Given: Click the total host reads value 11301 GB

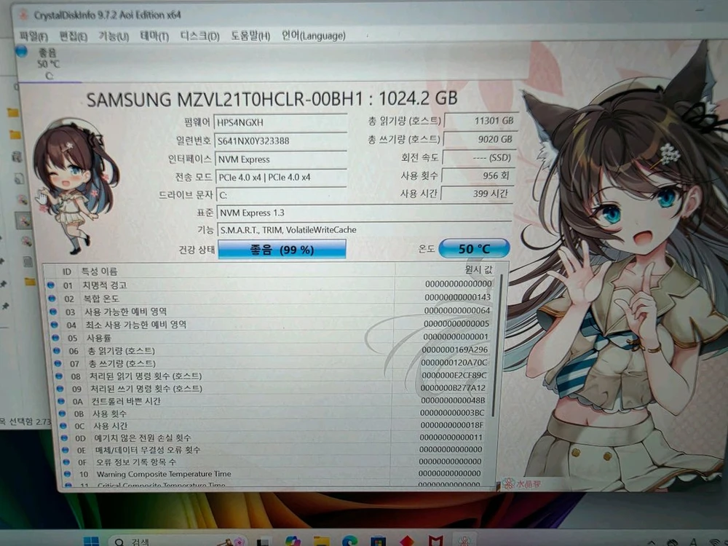Looking at the screenshot, I should tap(480, 121).
